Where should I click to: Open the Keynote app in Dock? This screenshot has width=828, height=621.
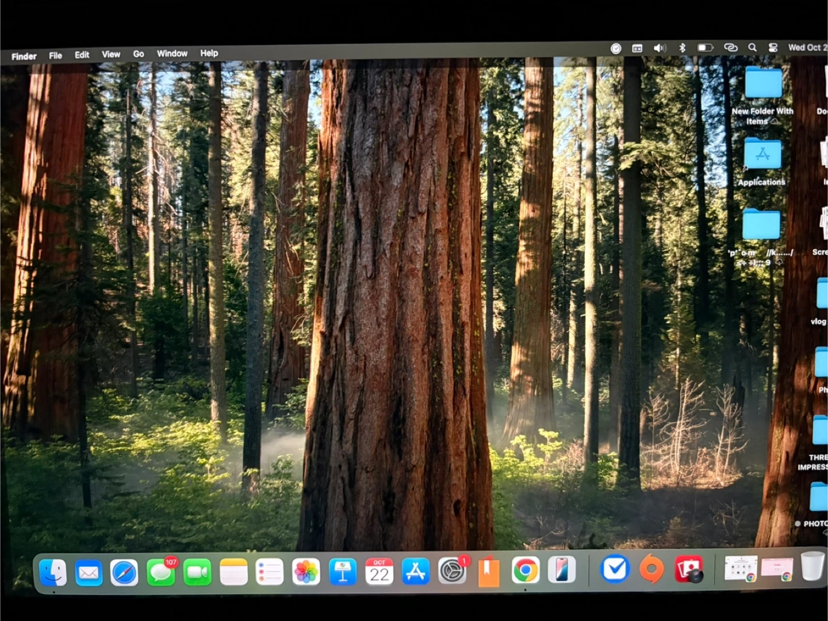point(343,572)
